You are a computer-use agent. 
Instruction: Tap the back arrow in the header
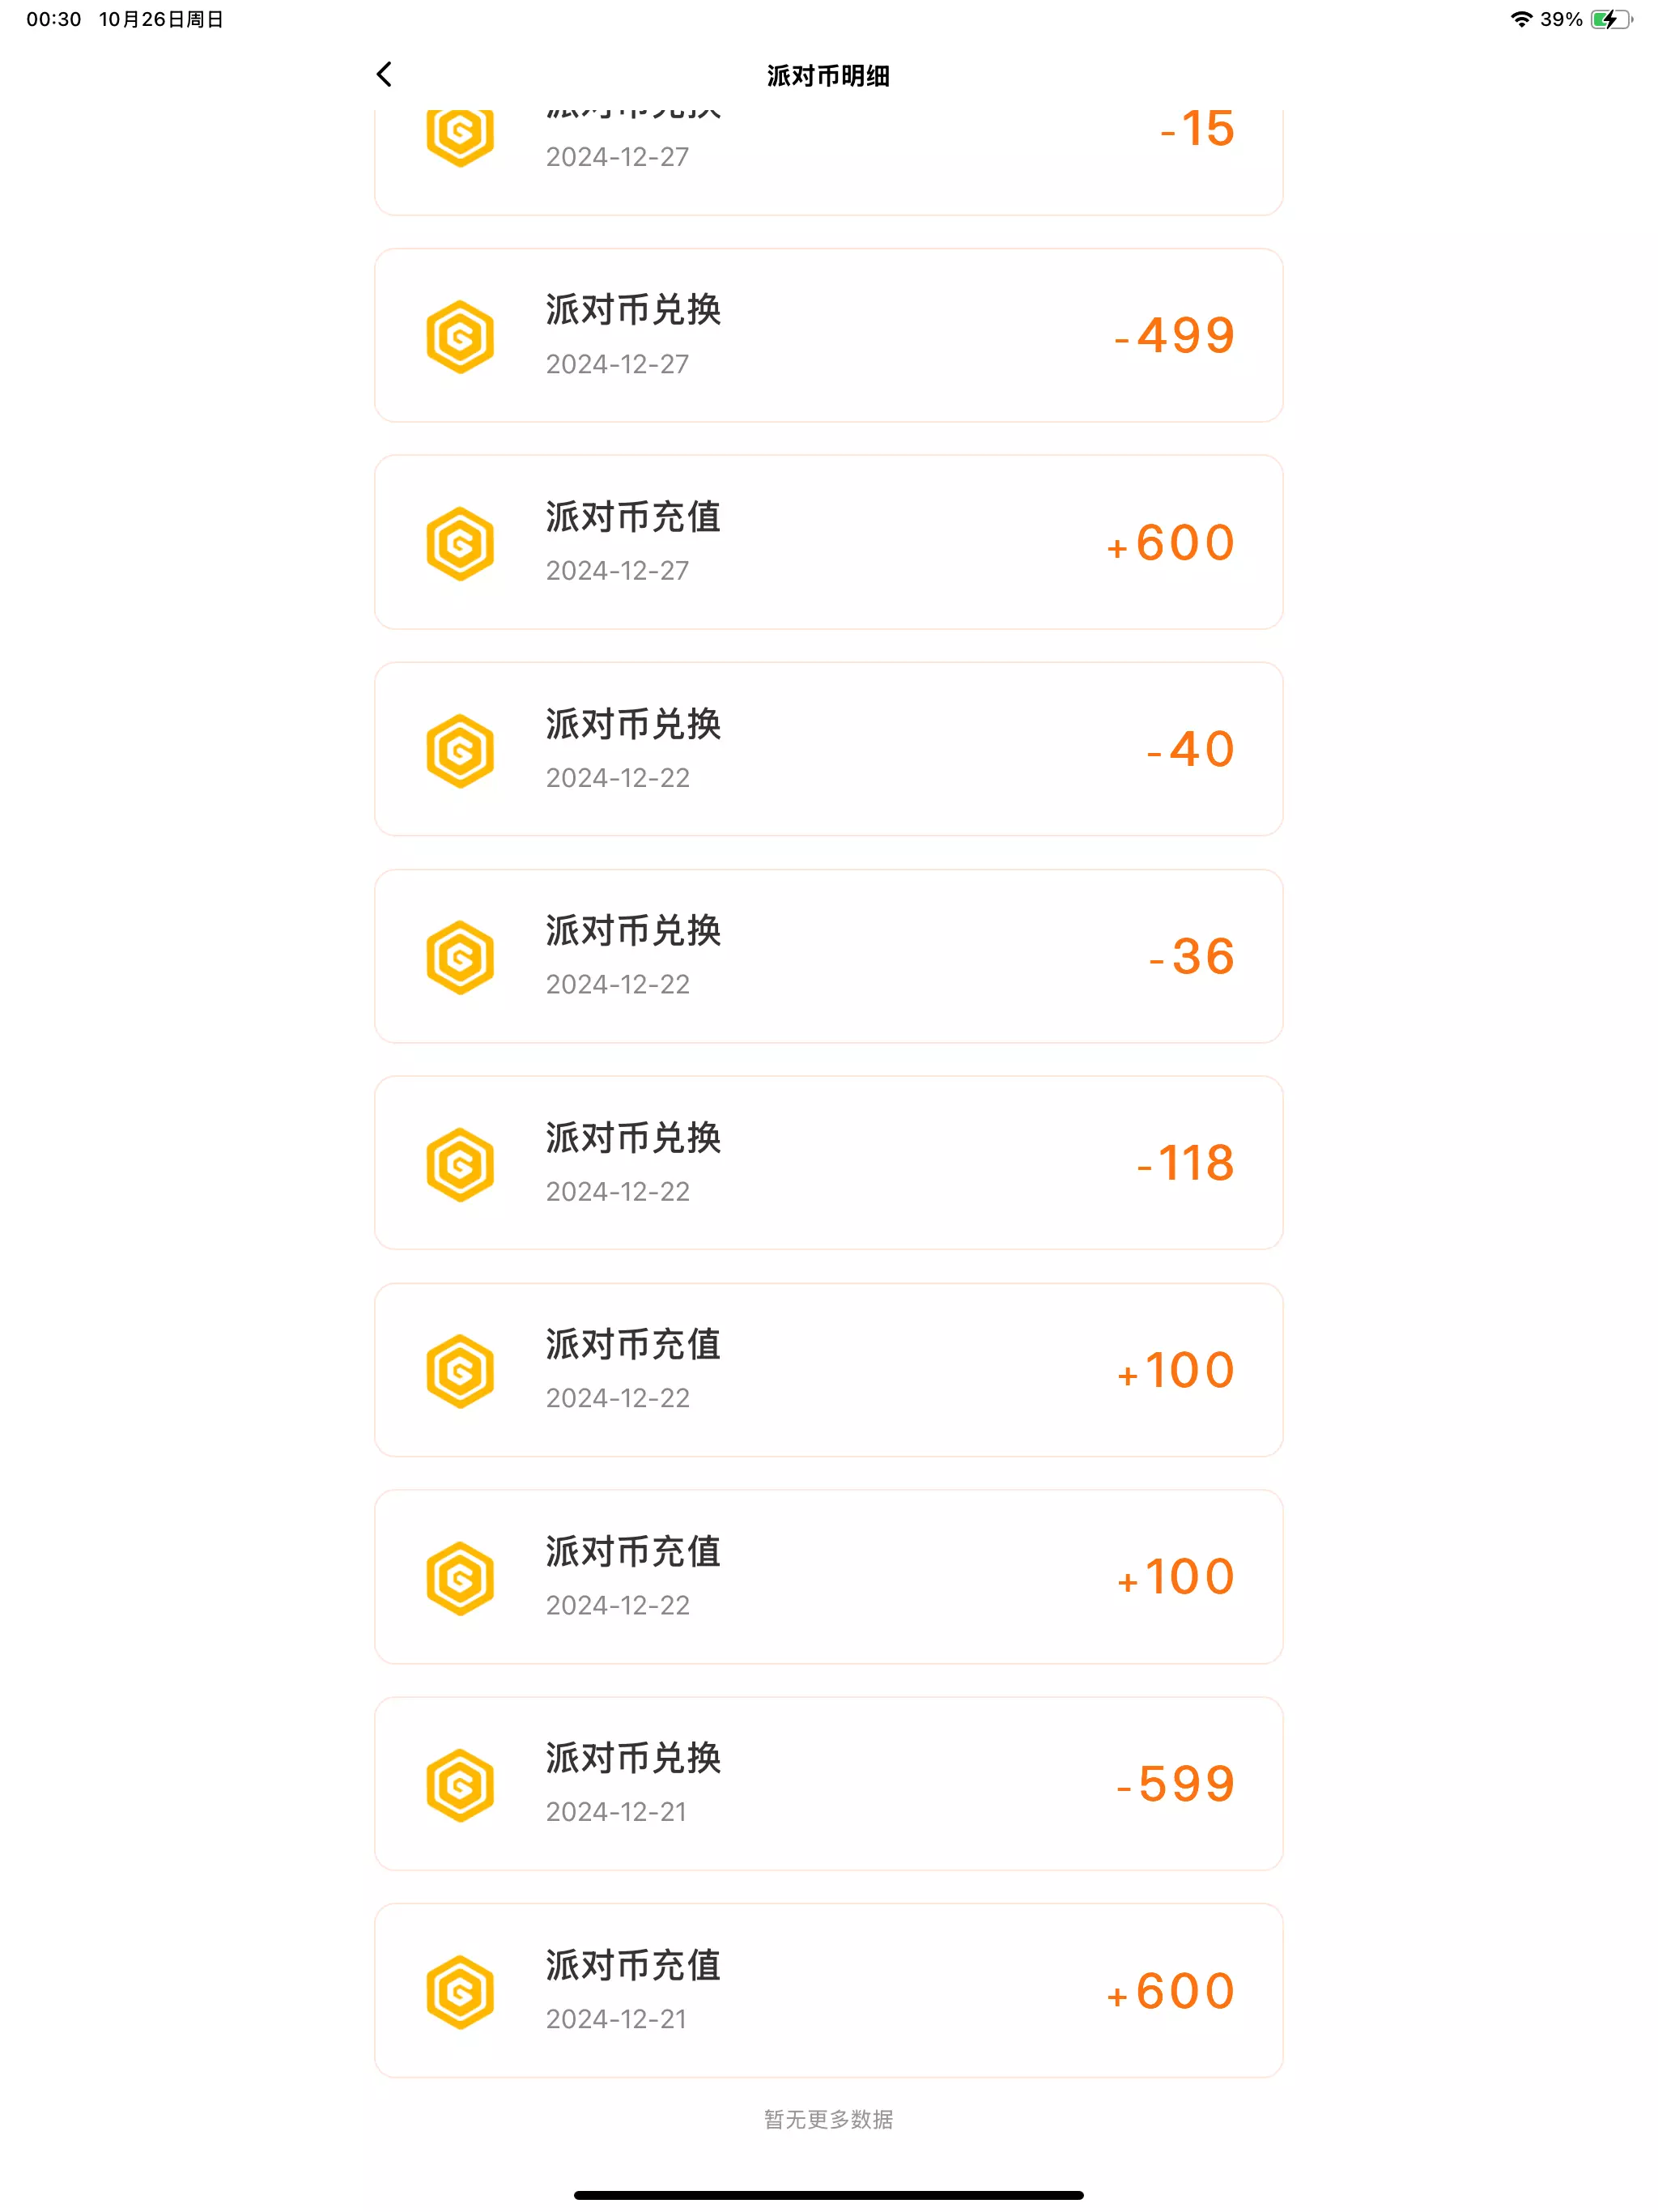(384, 74)
